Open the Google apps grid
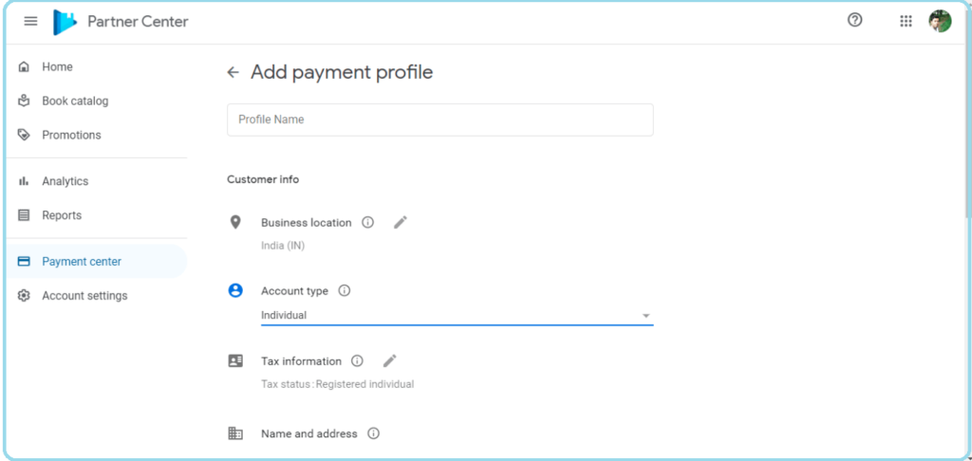The width and height of the screenshot is (972, 461). point(906,21)
